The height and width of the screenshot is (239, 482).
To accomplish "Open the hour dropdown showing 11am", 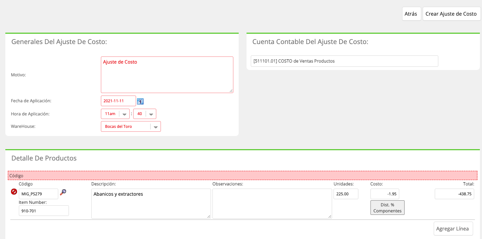I will (x=115, y=114).
